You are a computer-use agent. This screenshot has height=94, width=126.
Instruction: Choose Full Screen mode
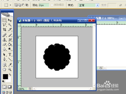[x=10, y=92]
